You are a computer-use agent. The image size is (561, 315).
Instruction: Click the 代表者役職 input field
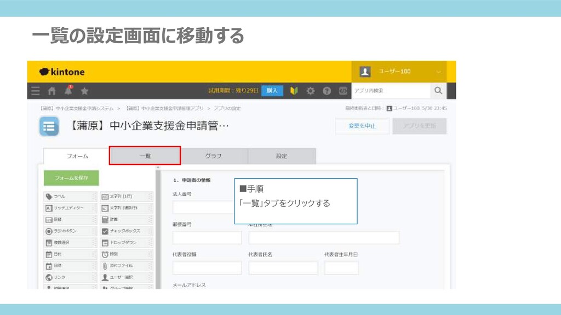pos(207,268)
